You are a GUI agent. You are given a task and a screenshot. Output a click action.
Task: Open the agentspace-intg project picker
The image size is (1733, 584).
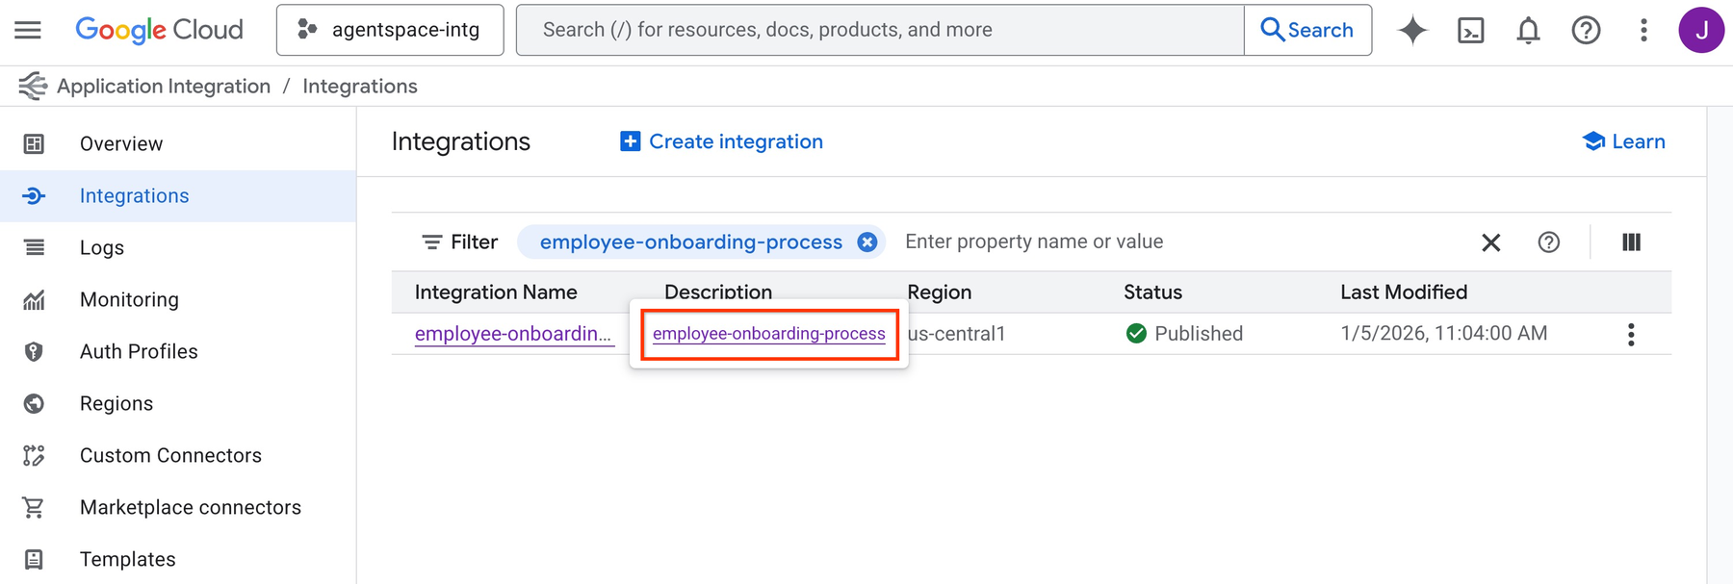click(x=390, y=30)
